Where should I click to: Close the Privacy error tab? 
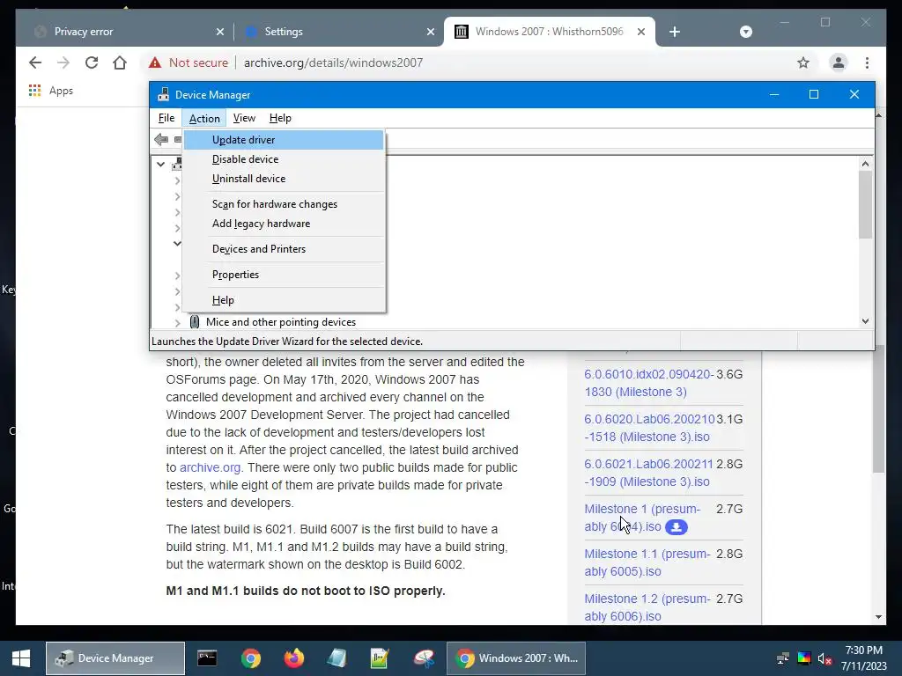219,32
